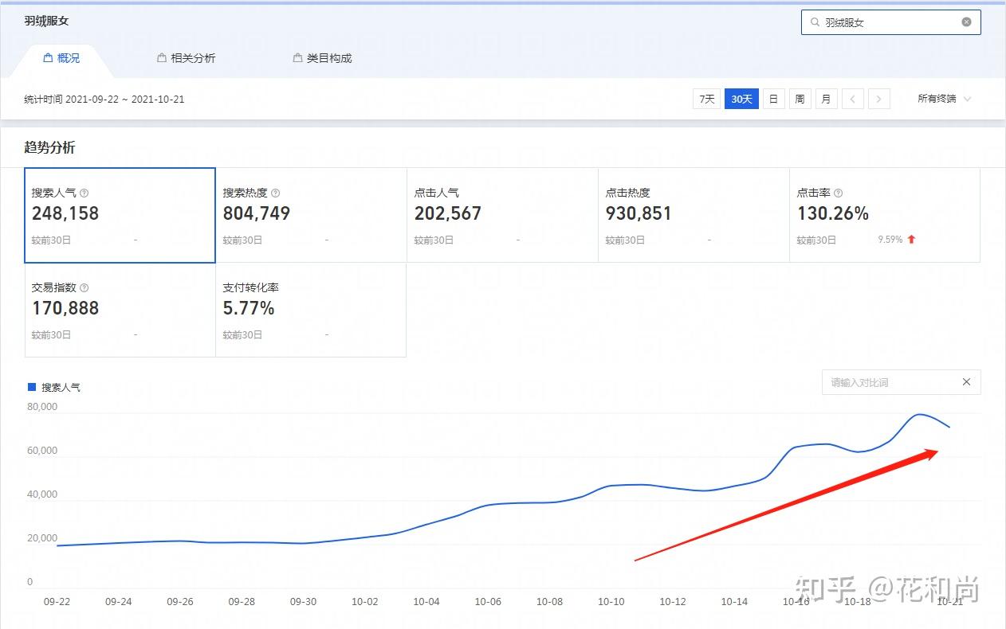Go to previous date period arrow
This screenshot has width=1006, height=629.
click(852, 99)
